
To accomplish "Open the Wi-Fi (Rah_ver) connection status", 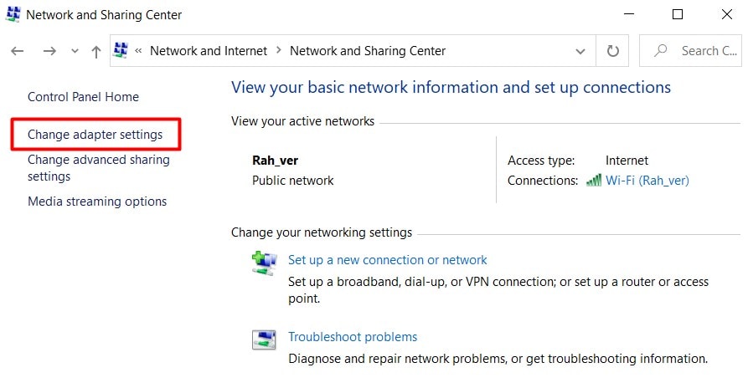I will (647, 181).
